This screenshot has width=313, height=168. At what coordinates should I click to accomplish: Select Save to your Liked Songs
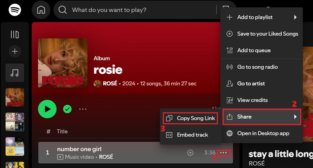[262, 34]
